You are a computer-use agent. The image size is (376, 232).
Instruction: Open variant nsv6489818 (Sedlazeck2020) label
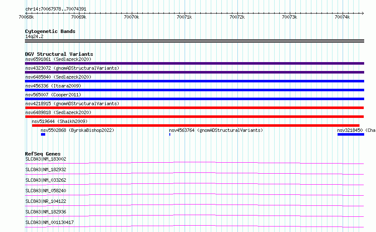58,112
